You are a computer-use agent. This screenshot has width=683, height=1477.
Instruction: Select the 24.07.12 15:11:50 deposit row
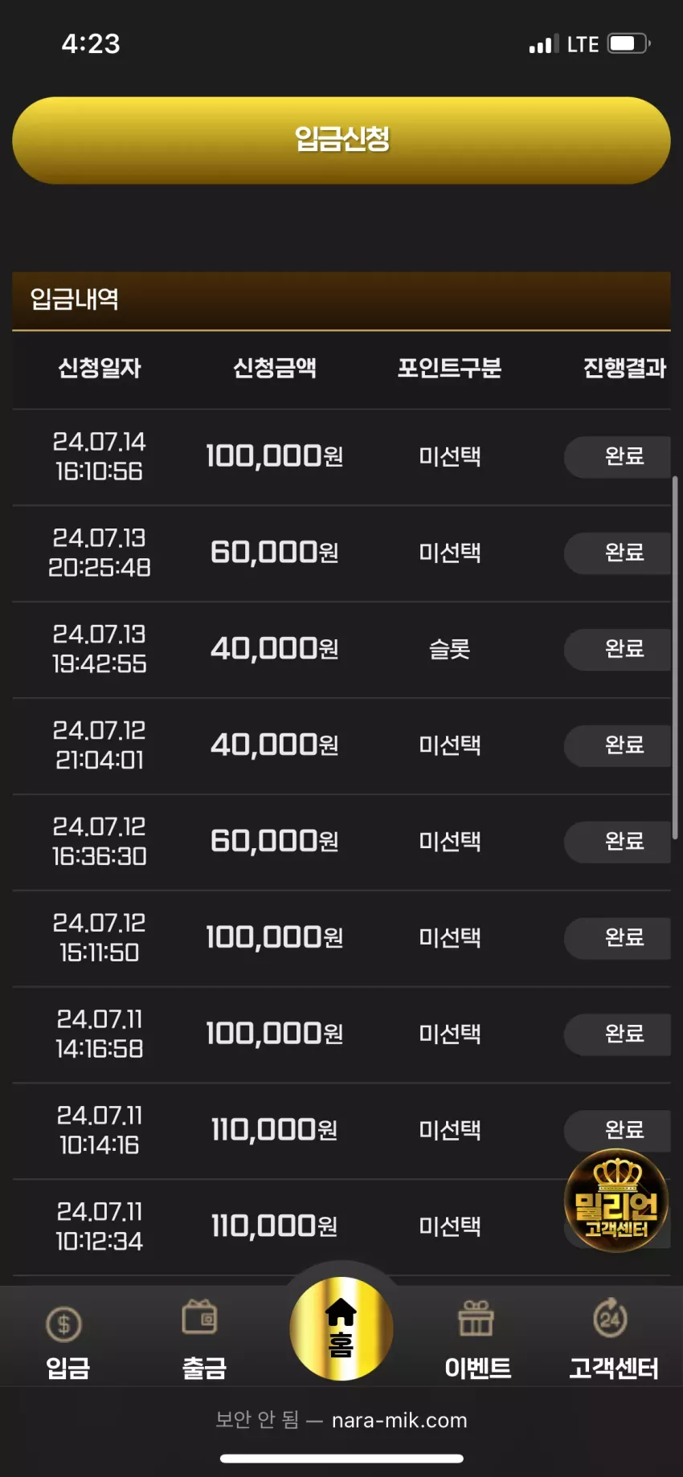tap(341, 938)
